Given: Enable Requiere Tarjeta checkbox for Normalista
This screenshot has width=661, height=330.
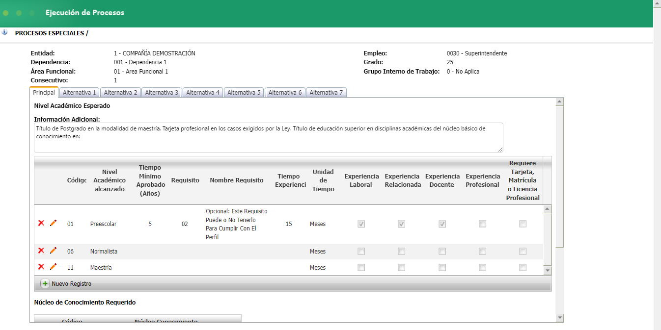Looking at the screenshot, I should tap(523, 252).
